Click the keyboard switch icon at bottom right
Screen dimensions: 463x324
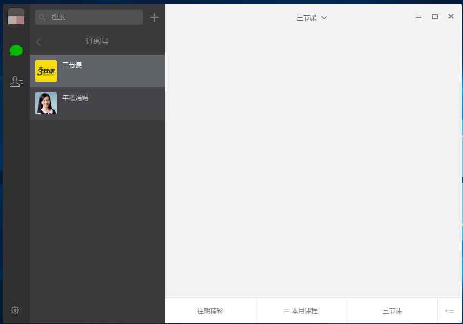(x=449, y=310)
